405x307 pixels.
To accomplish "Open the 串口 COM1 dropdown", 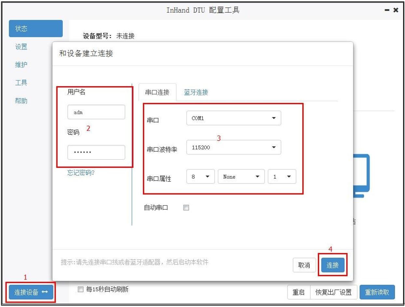I will tap(234, 118).
